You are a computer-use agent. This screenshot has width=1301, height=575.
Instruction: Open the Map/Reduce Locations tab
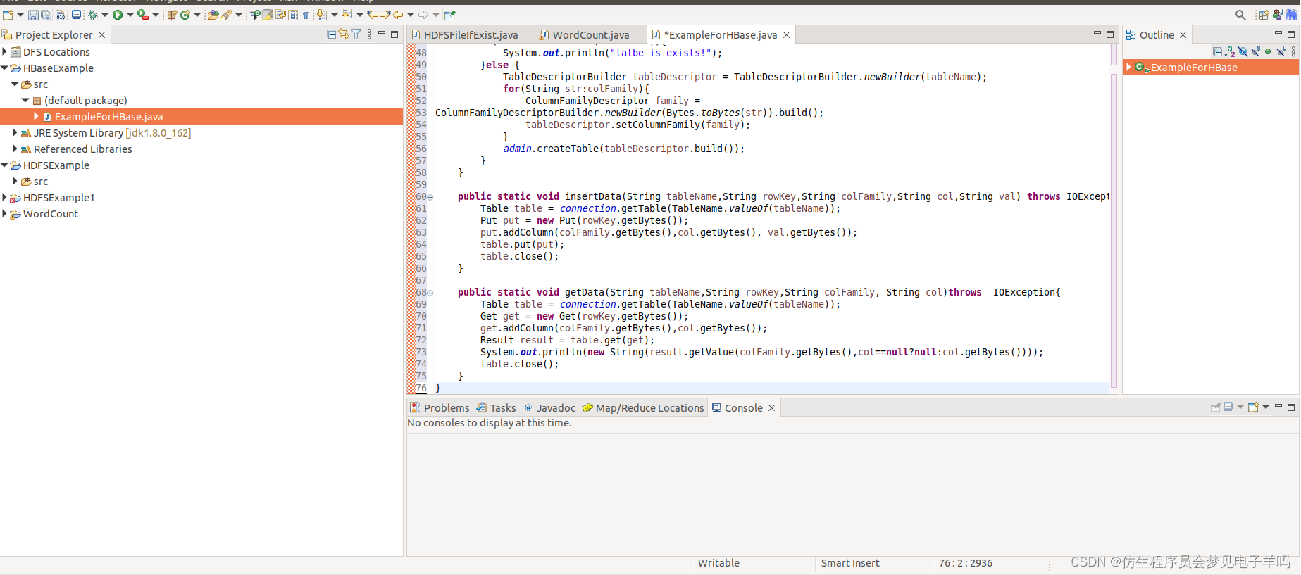pyautogui.click(x=643, y=407)
